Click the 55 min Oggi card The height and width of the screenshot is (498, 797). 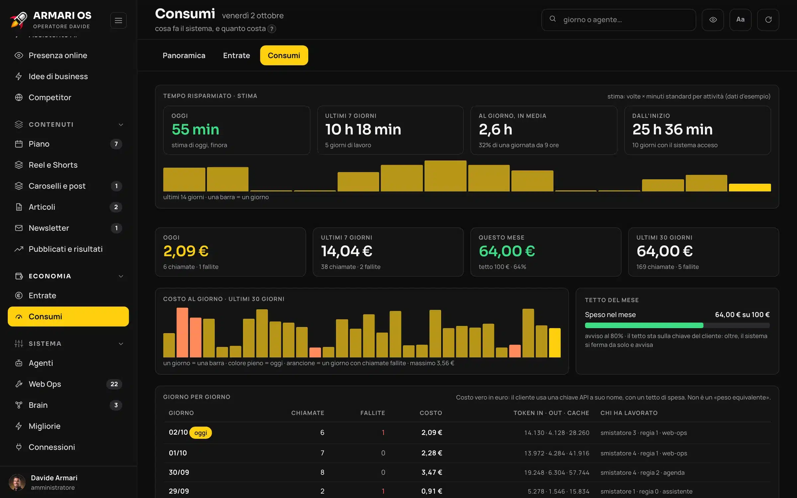click(x=236, y=130)
